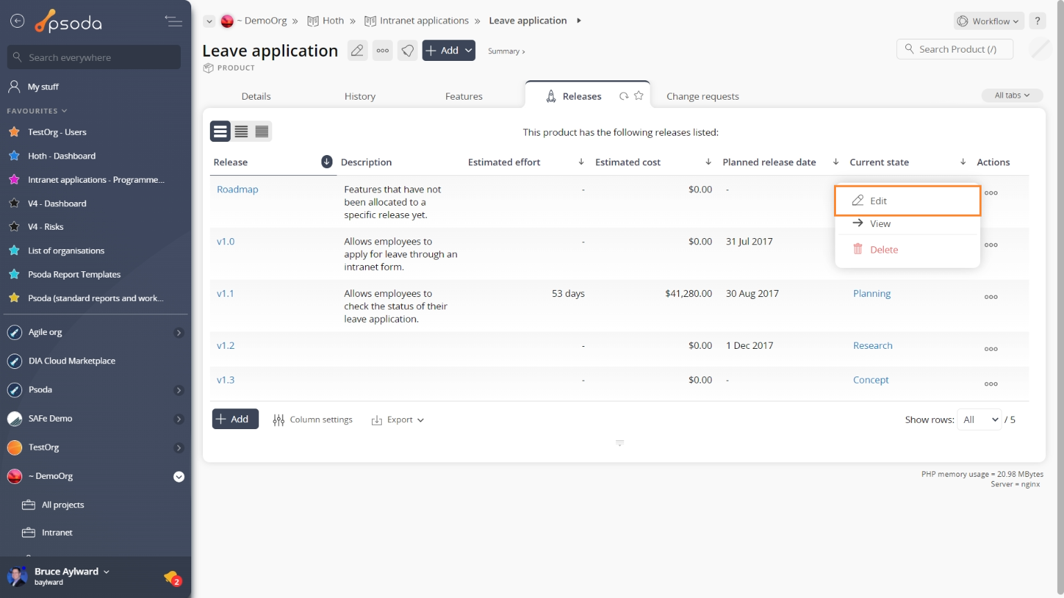Open actions dots for the v1.2 row

point(991,349)
